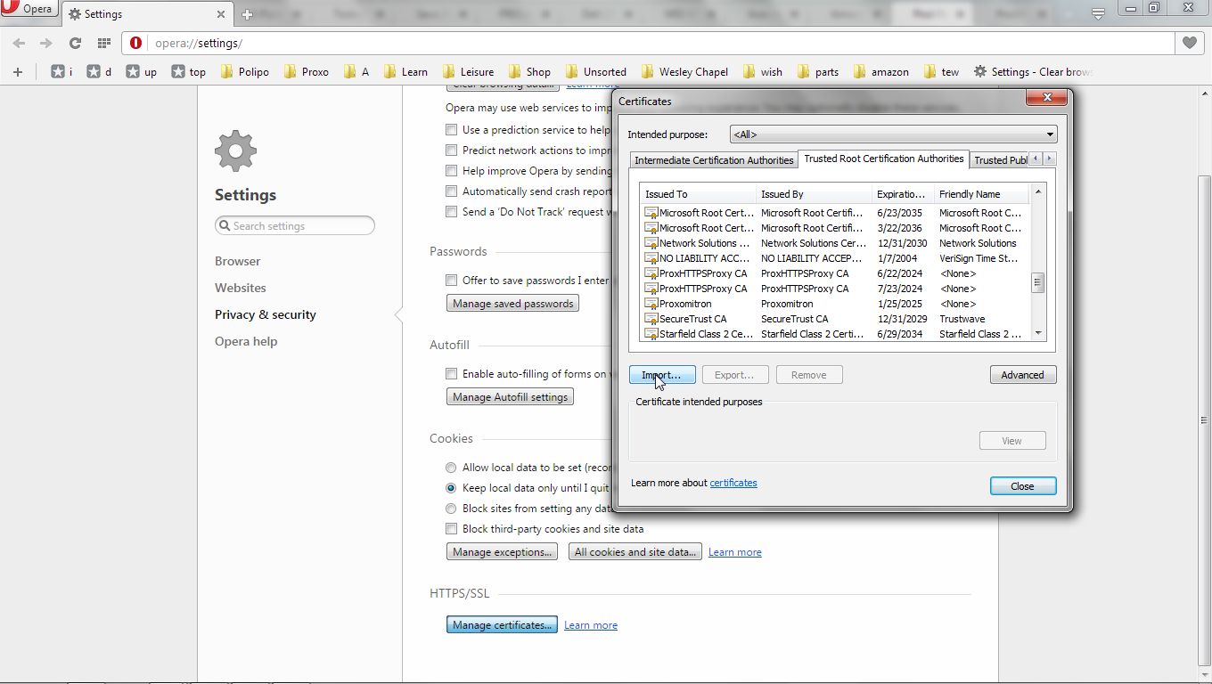Open Privacy & security settings section

[265, 314]
